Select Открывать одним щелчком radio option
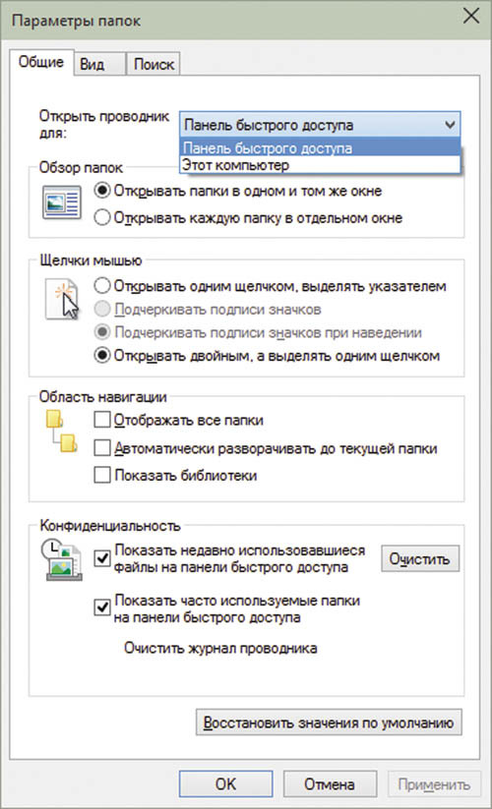Screen dimensions: 492x809 point(102,286)
